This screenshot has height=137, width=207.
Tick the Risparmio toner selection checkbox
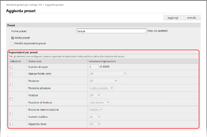coord(11,124)
